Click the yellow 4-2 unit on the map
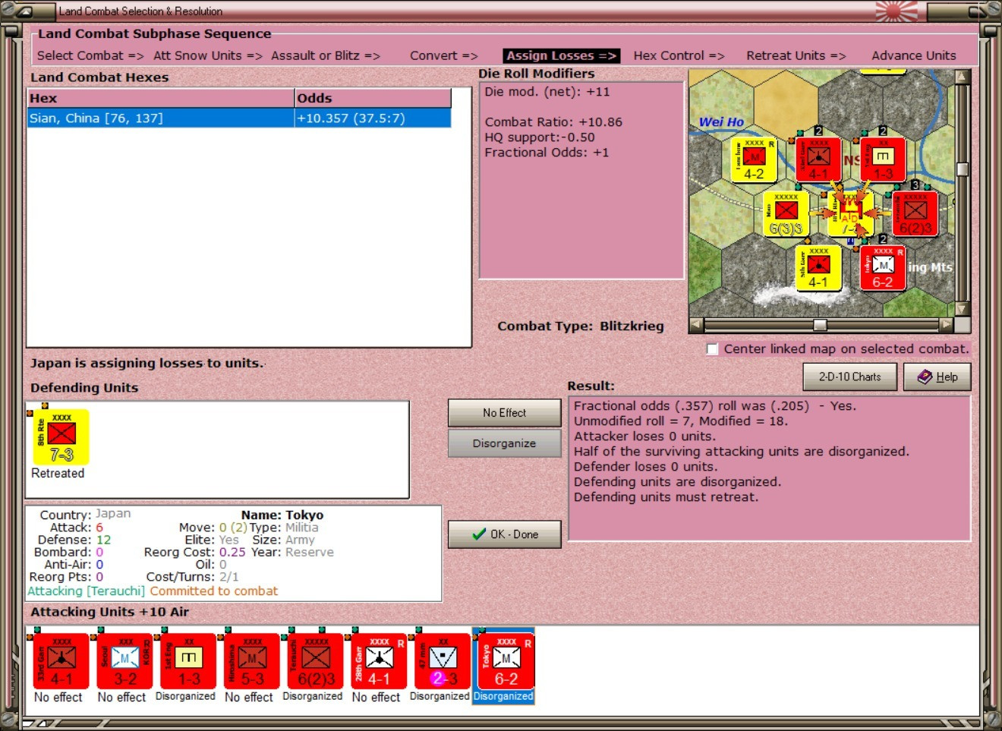Viewport: 1002px width, 731px height. (x=753, y=160)
